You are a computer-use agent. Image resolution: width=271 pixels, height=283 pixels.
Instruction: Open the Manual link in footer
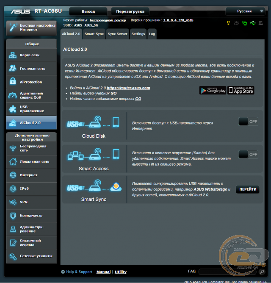103,272
